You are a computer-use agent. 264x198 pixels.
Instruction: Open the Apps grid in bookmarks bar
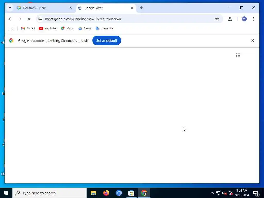point(11,28)
